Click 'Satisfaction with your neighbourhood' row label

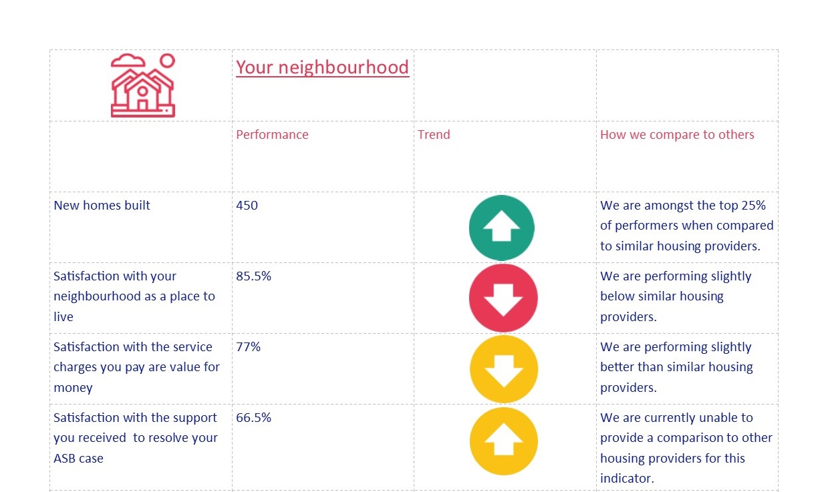coord(134,296)
